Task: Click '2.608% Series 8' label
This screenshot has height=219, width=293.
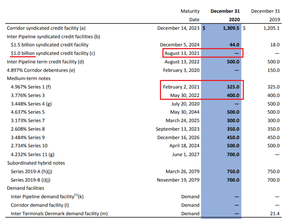Action: pos(28,129)
